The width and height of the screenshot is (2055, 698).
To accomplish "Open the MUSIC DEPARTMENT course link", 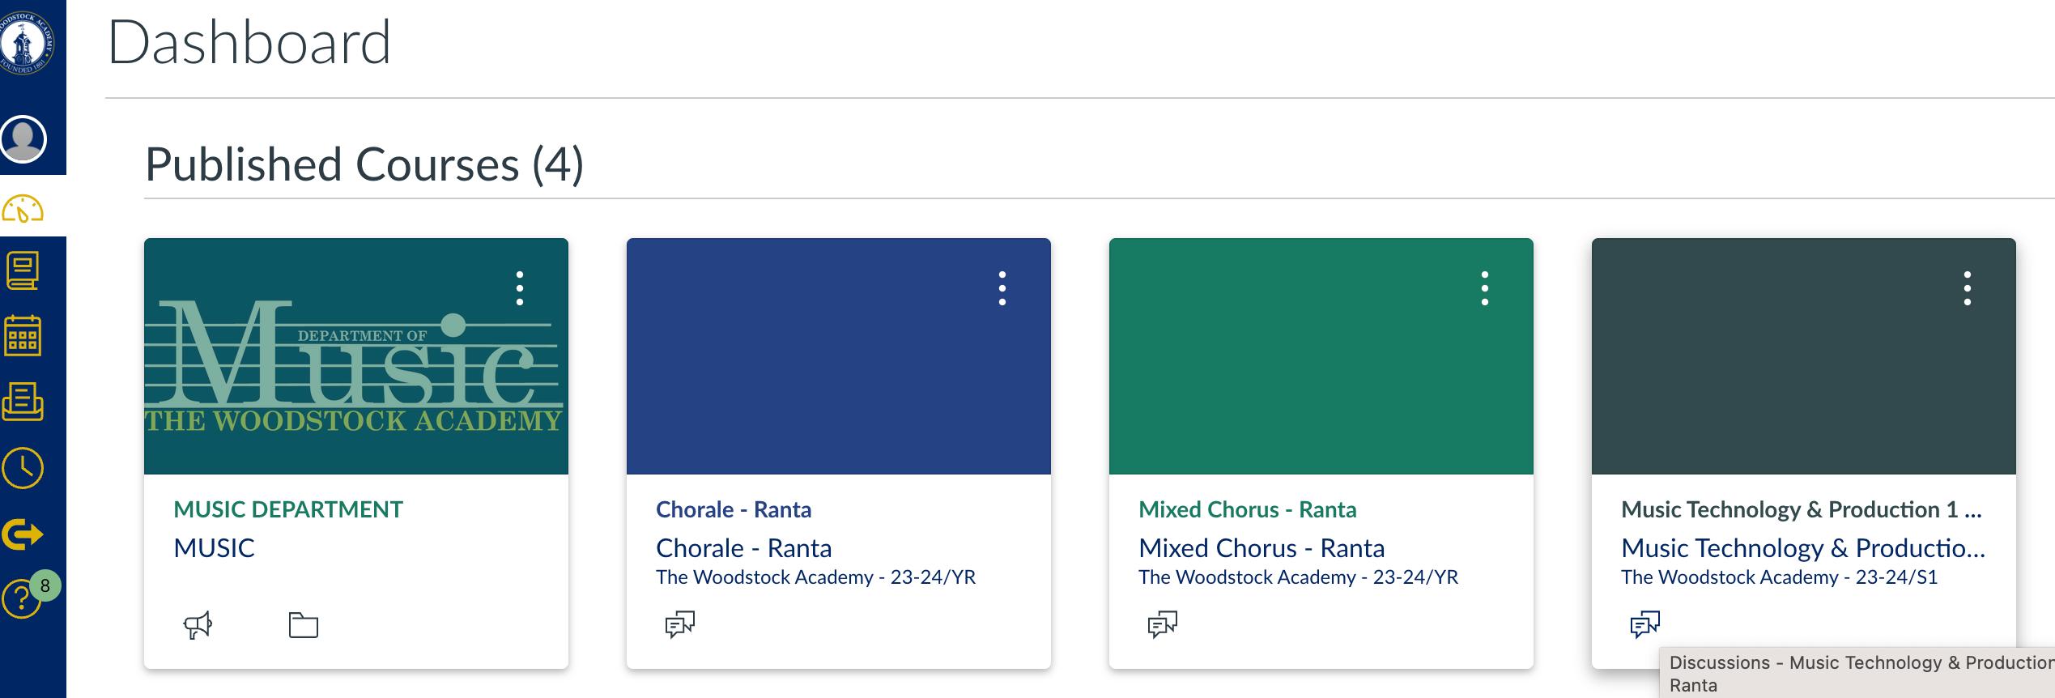I will click(x=288, y=509).
